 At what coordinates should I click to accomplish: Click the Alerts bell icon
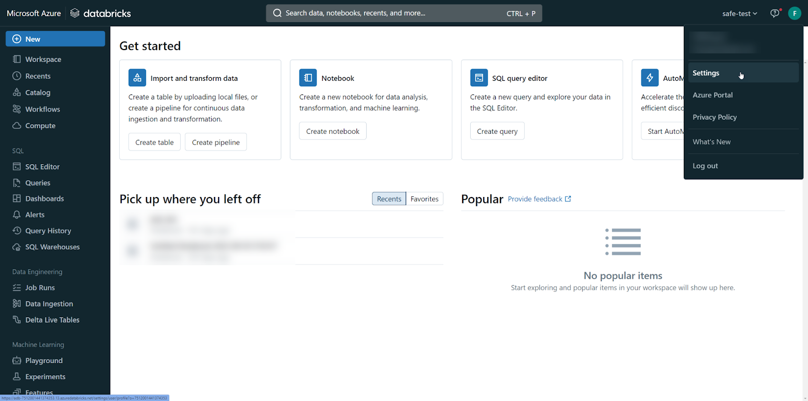coord(17,215)
